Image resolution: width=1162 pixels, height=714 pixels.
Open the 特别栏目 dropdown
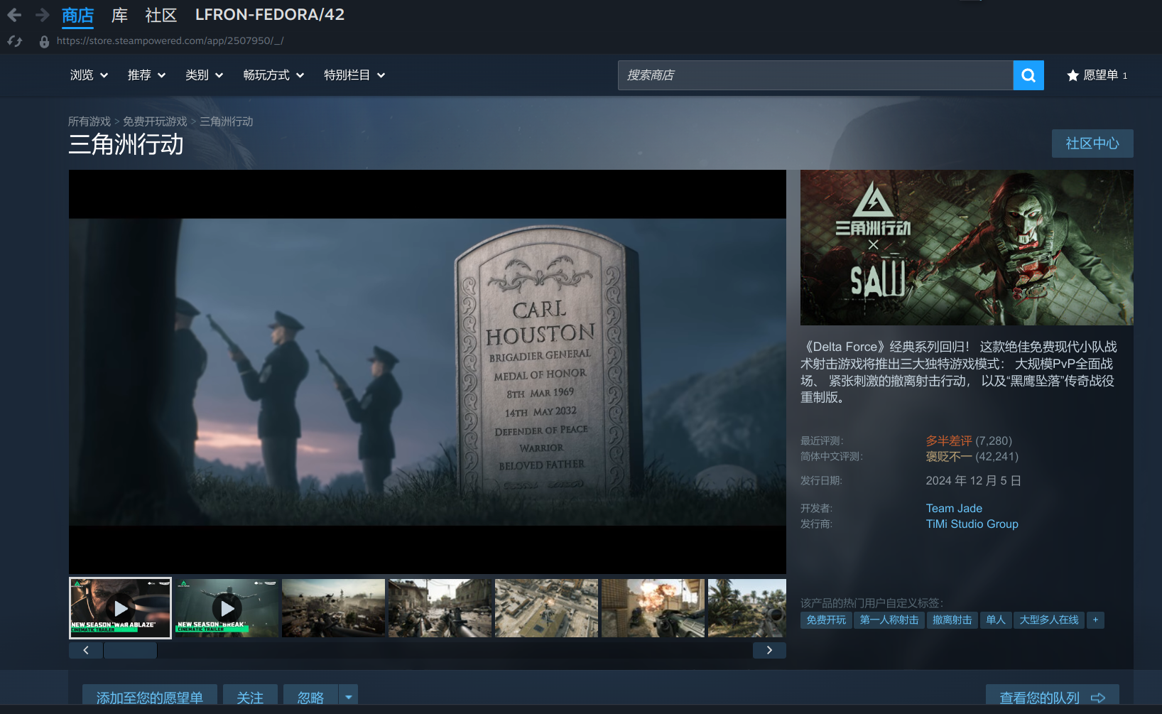click(x=354, y=75)
